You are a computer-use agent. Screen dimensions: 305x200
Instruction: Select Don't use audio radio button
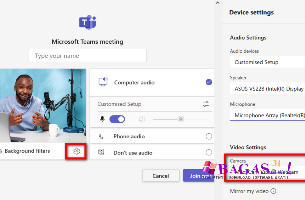coord(209,152)
